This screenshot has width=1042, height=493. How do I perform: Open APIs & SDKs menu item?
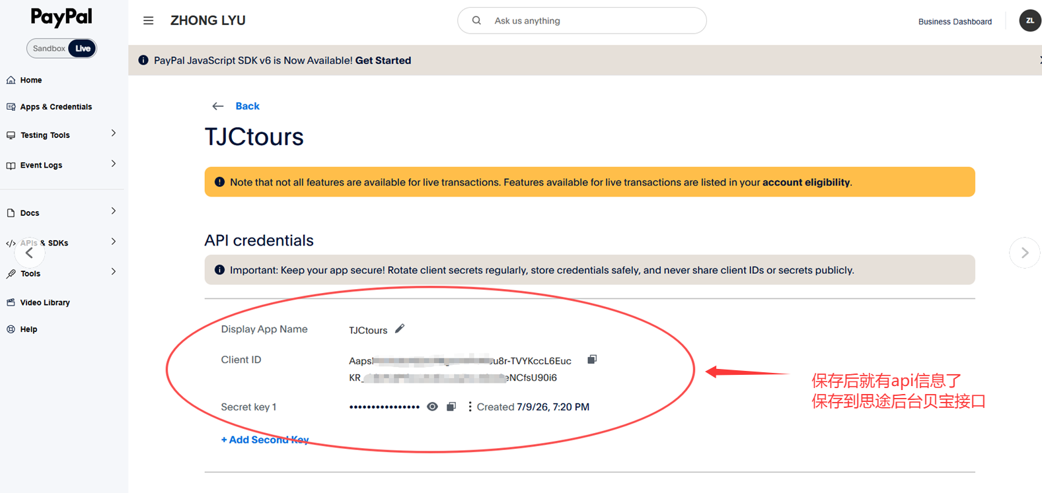tap(44, 244)
